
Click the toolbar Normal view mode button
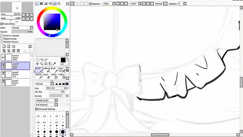[159, 4]
